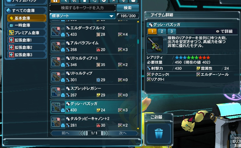Switch to detail page tab 3
The image size is (241, 148).
(x=172, y=31)
